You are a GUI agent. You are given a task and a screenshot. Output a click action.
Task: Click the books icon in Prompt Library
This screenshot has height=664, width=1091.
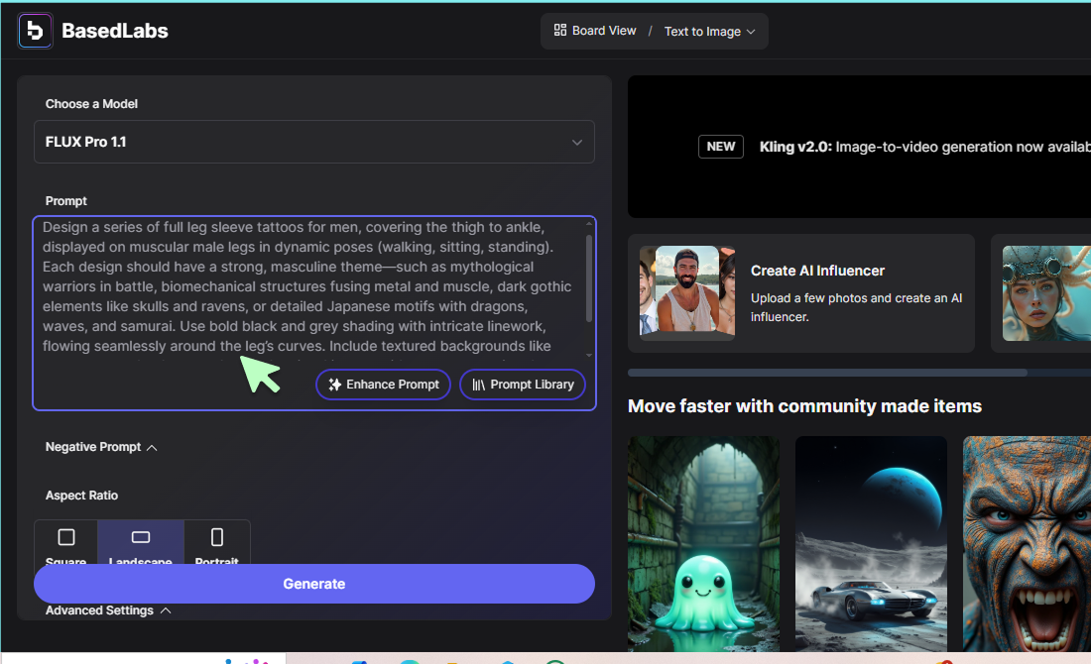(x=478, y=385)
